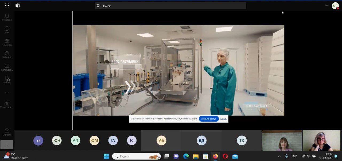Open settings and more menu in header
The width and height of the screenshot is (342, 161).
pos(326,6)
